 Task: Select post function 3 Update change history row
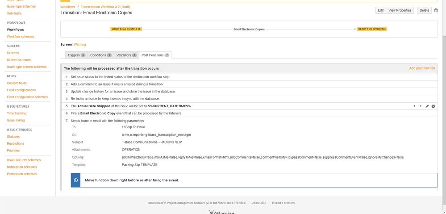tap(249, 92)
